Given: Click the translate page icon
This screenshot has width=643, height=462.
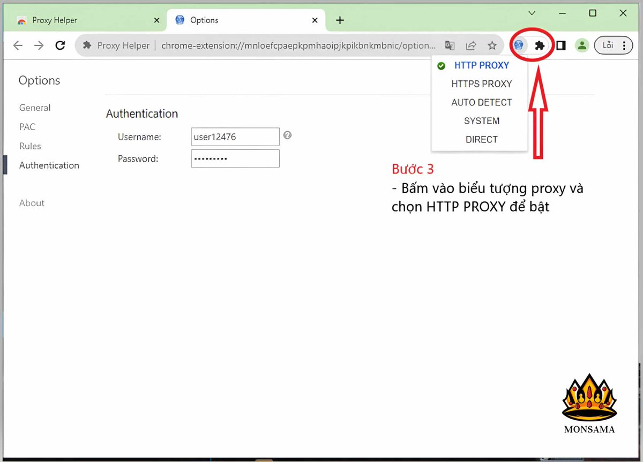Looking at the screenshot, I should tap(450, 46).
